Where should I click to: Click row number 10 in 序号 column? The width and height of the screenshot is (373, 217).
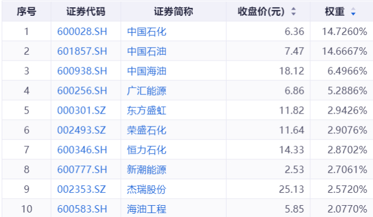[x=27, y=209]
